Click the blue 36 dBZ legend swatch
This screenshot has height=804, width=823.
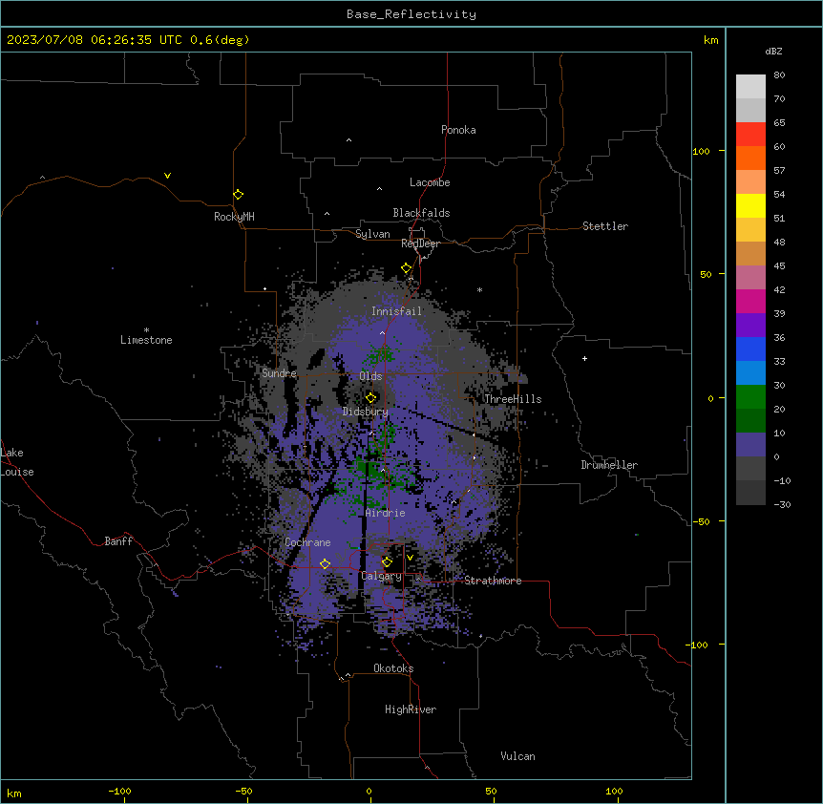point(750,349)
